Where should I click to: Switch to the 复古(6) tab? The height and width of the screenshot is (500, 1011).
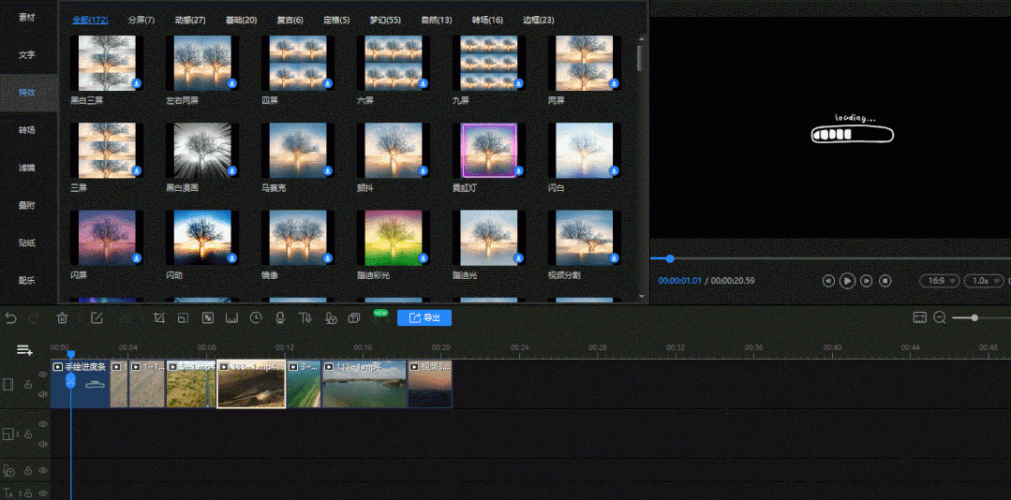(x=290, y=20)
